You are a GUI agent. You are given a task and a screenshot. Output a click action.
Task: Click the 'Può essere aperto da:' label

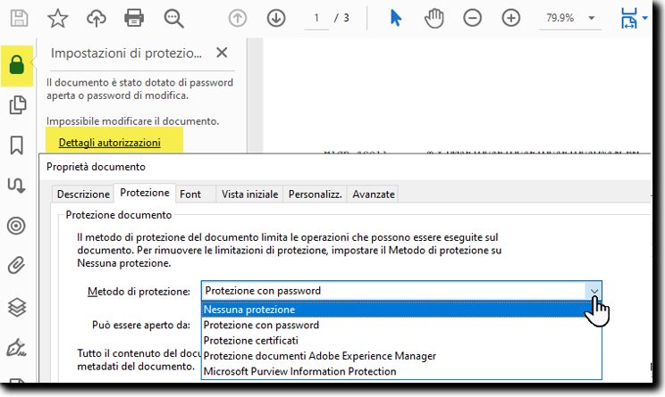pyautogui.click(x=141, y=325)
